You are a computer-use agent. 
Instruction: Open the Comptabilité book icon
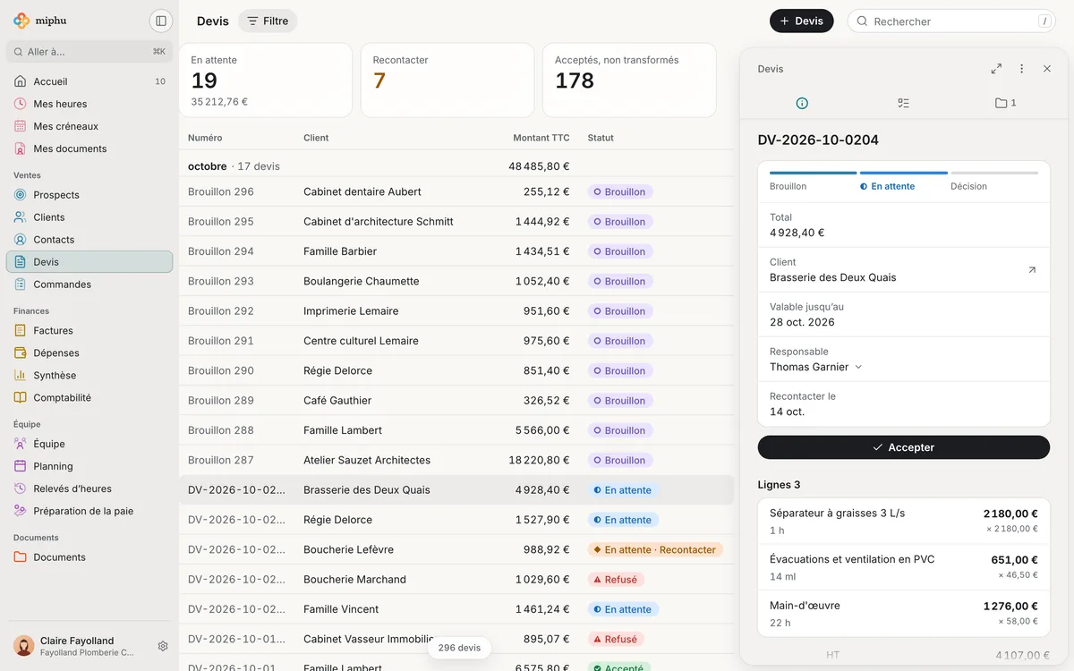coord(21,397)
